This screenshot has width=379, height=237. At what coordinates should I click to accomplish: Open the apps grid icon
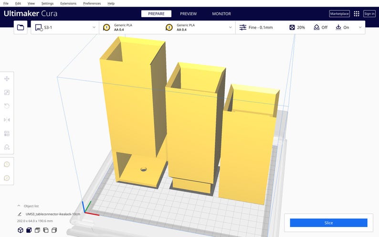click(x=357, y=14)
